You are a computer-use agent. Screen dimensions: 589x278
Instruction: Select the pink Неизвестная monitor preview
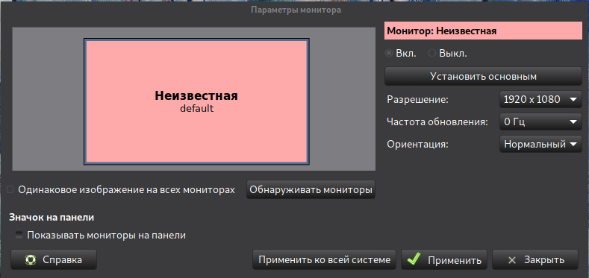[196, 101]
